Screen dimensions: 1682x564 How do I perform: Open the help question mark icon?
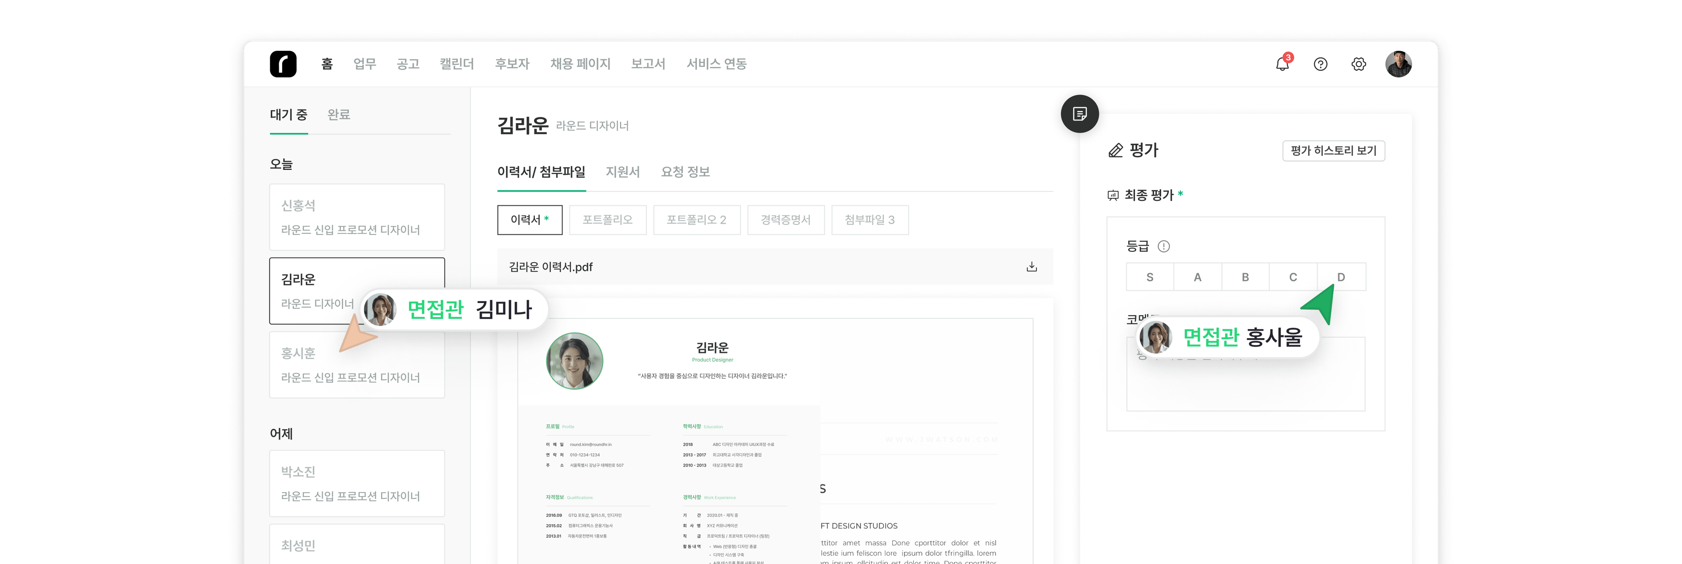1320,64
